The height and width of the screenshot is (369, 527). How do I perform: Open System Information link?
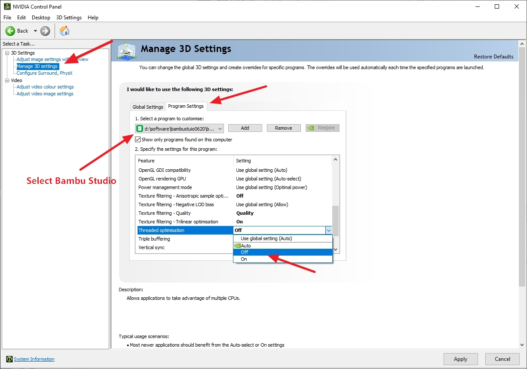[x=34, y=359]
